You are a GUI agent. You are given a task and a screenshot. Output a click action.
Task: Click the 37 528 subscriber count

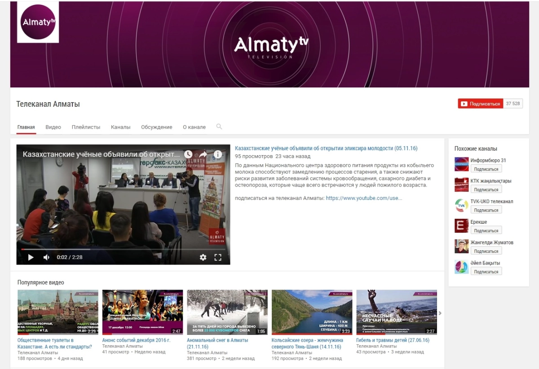tap(512, 104)
